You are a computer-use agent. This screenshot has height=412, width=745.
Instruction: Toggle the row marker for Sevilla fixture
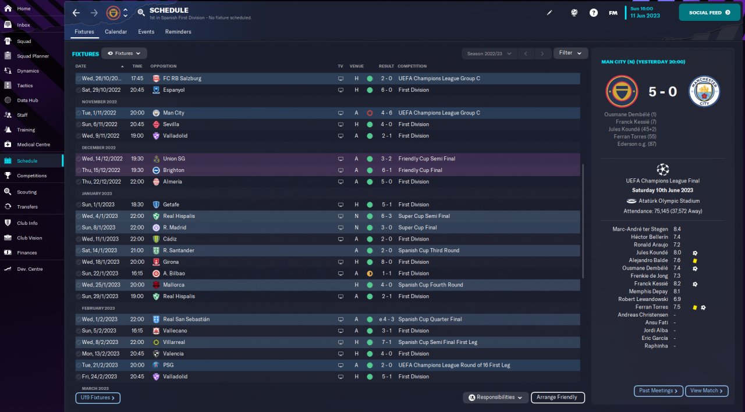point(79,124)
